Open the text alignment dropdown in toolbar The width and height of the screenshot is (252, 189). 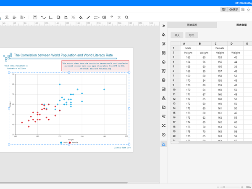pyautogui.click(x=23, y=17)
